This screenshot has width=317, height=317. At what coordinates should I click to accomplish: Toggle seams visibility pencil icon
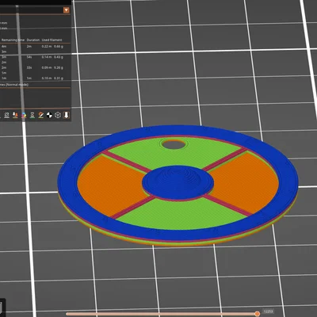point(40,115)
